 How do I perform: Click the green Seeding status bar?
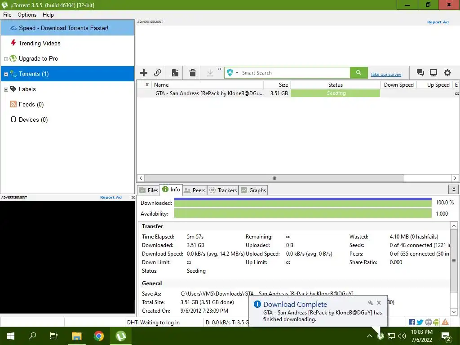pyautogui.click(x=335, y=93)
